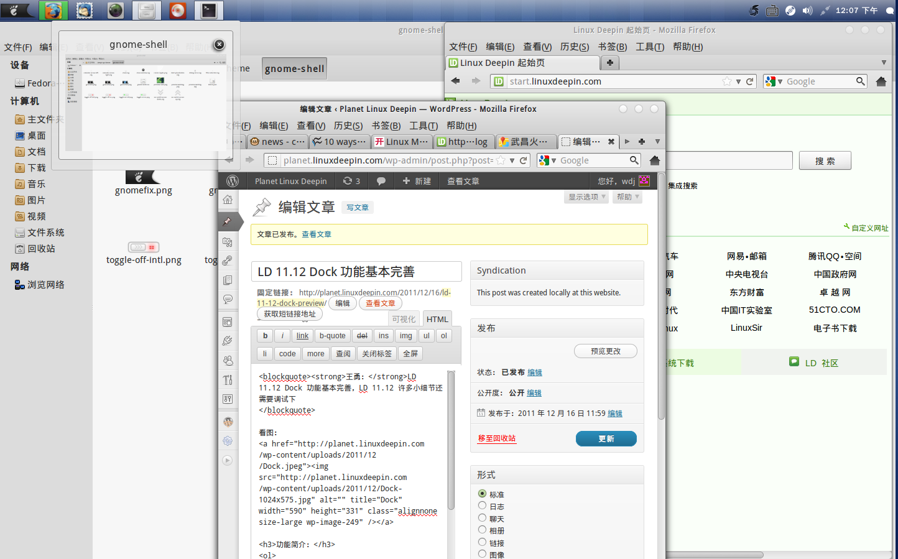This screenshot has width=898, height=559.
Task: Click the 预览更改 preview changes button
Action: pos(606,351)
